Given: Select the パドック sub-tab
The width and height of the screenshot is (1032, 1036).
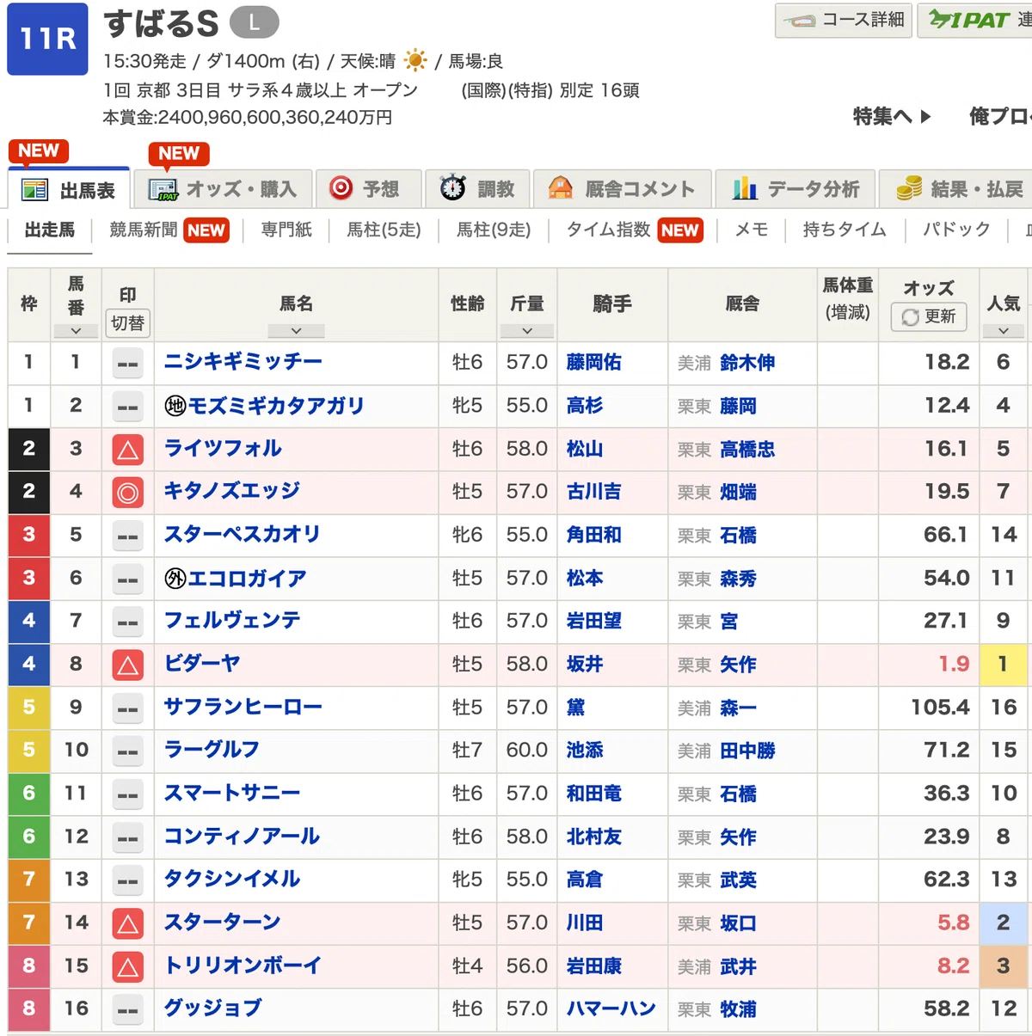Looking at the screenshot, I should click(x=956, y=230).
